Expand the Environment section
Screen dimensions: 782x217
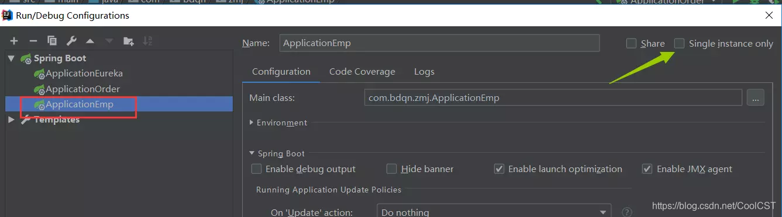pos(252,123)
